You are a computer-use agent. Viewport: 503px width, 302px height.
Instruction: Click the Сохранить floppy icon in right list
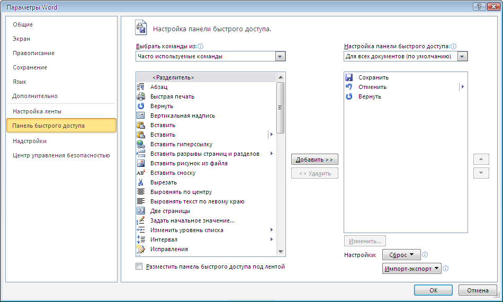pos(349,77)
